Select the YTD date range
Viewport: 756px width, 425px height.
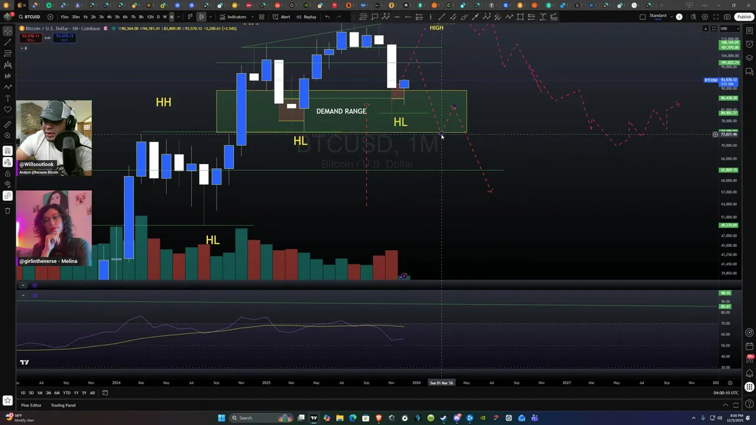[66, 393]
